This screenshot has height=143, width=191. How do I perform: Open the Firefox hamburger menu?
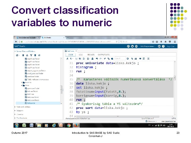[x=175, y=42]
